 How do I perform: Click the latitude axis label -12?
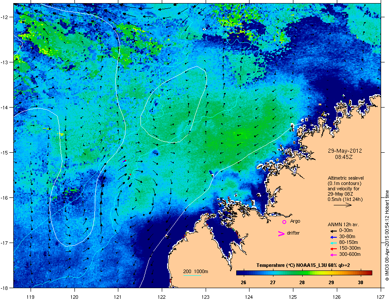coord(5,17)
